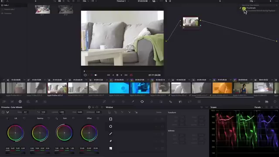279x157 pixels.
Task: Click the viewer scrubber bar
Action: [x=122, y=71]
